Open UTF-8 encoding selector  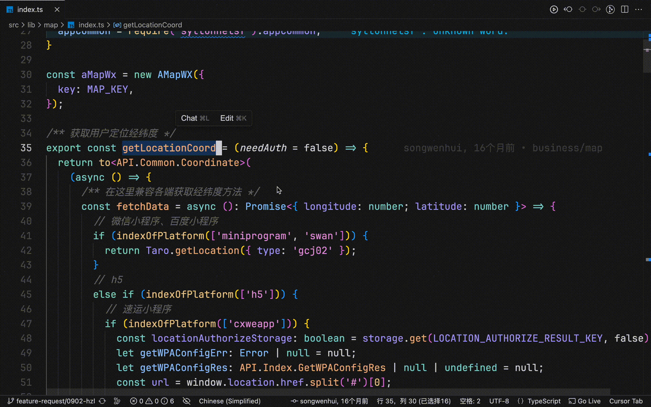click(x=499, y=401)
